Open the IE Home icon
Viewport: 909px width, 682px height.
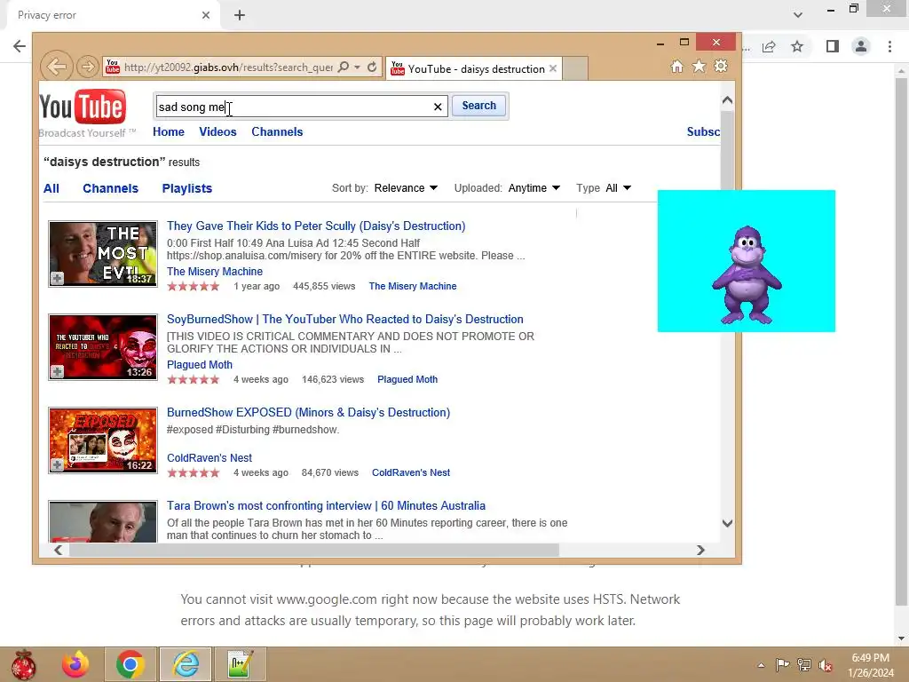[x=676, y=66]
